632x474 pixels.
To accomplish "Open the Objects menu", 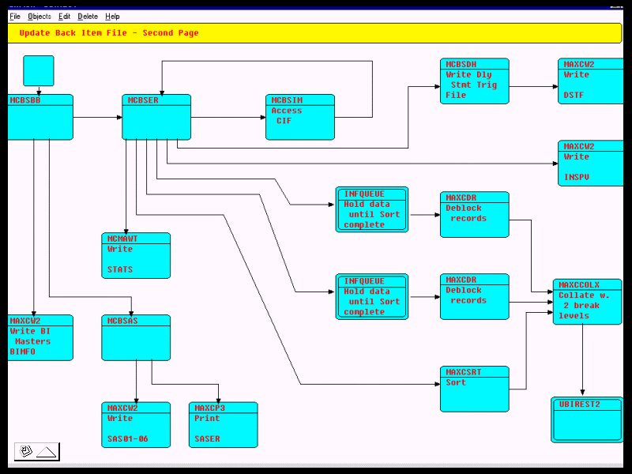I will (x=39, y=17).
